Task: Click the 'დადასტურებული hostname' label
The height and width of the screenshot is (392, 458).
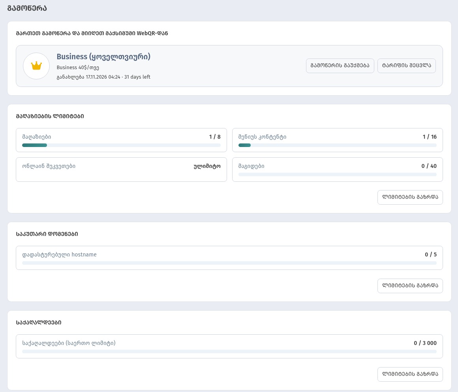Action: 59,254
